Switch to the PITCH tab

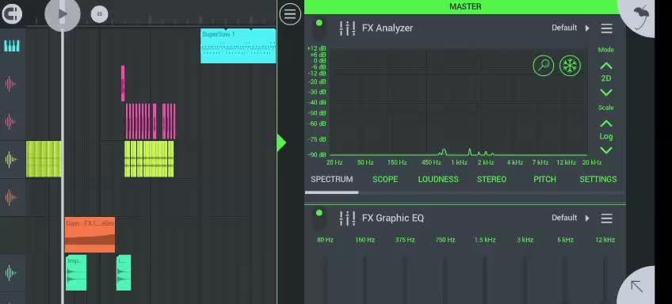tap(544, 180)
